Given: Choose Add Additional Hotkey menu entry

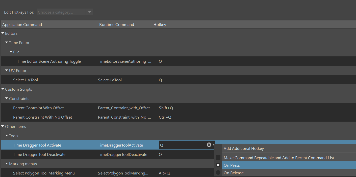Looking at the screenshot, I should pyautogui.click(x=244, y=149).
